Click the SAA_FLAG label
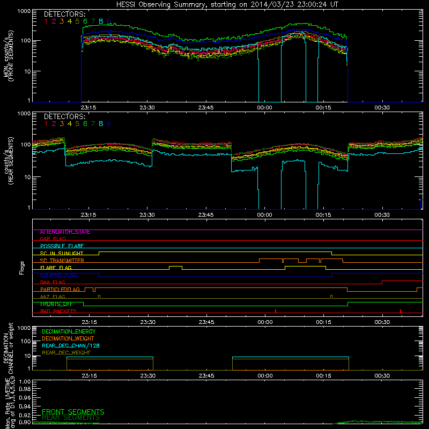The width and height of the screenshot is (429, 429). (53, 282)
